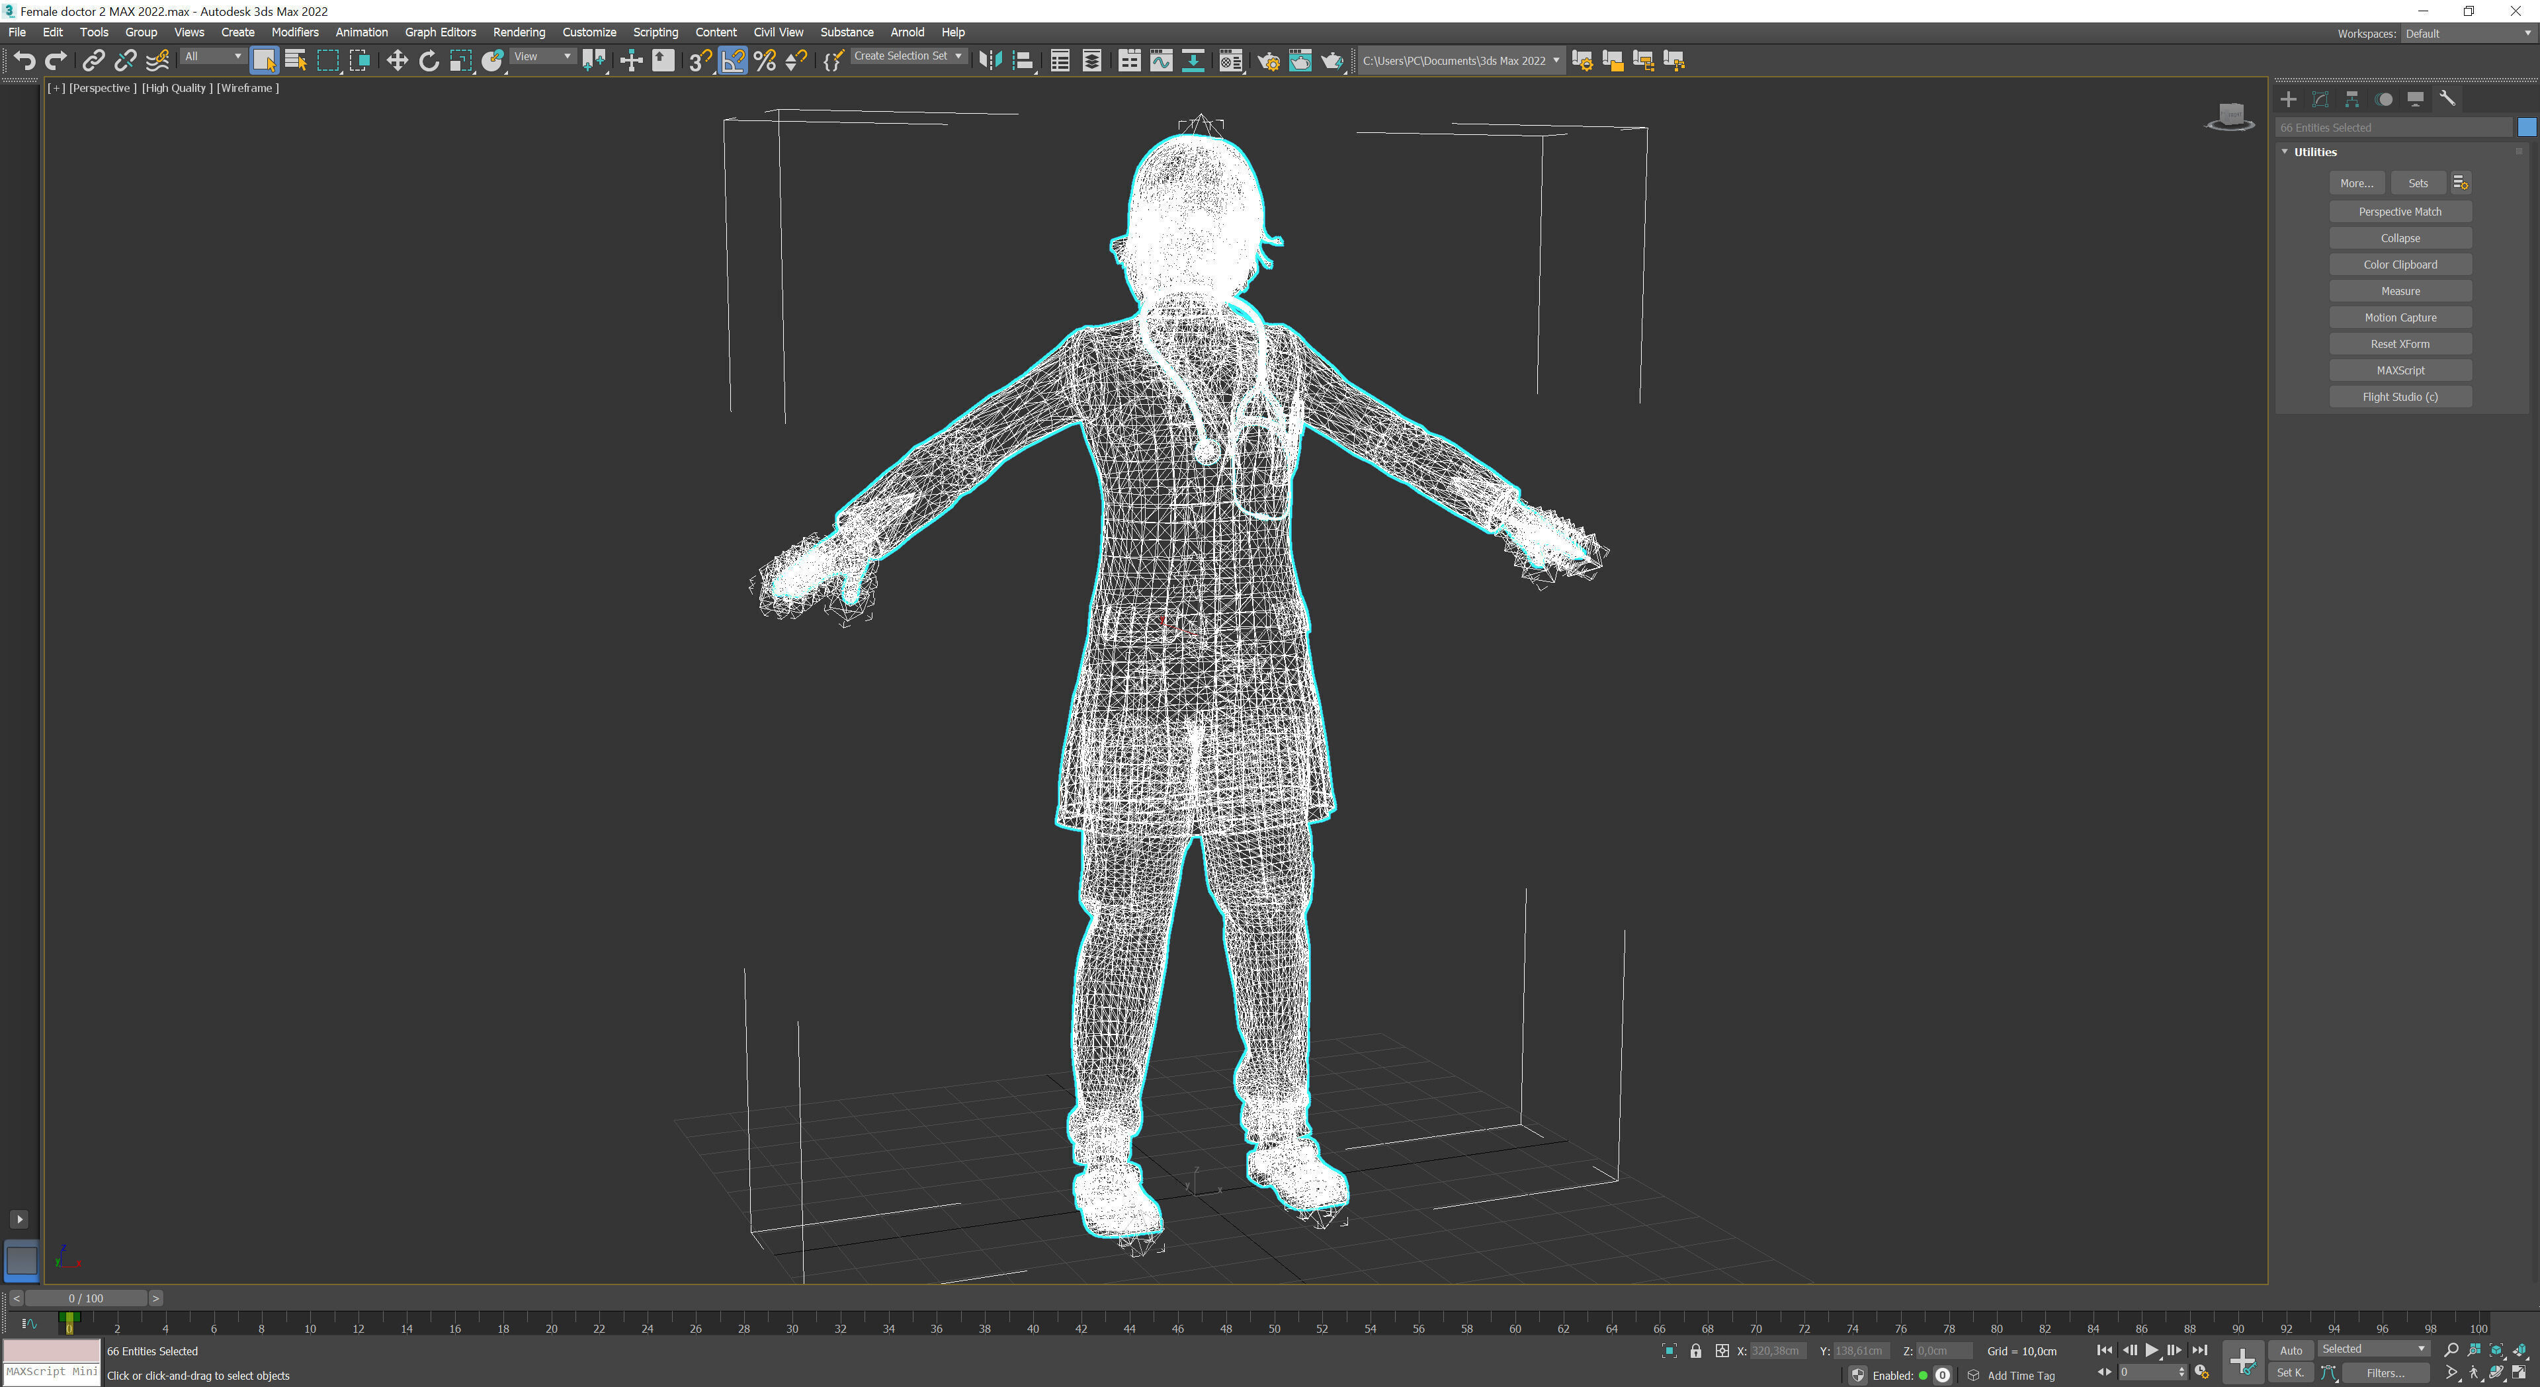Open the Curve Editor from toolbar
Image resolution: width=2540 pixels, height=1387 pixels.
pos(1161,61)
